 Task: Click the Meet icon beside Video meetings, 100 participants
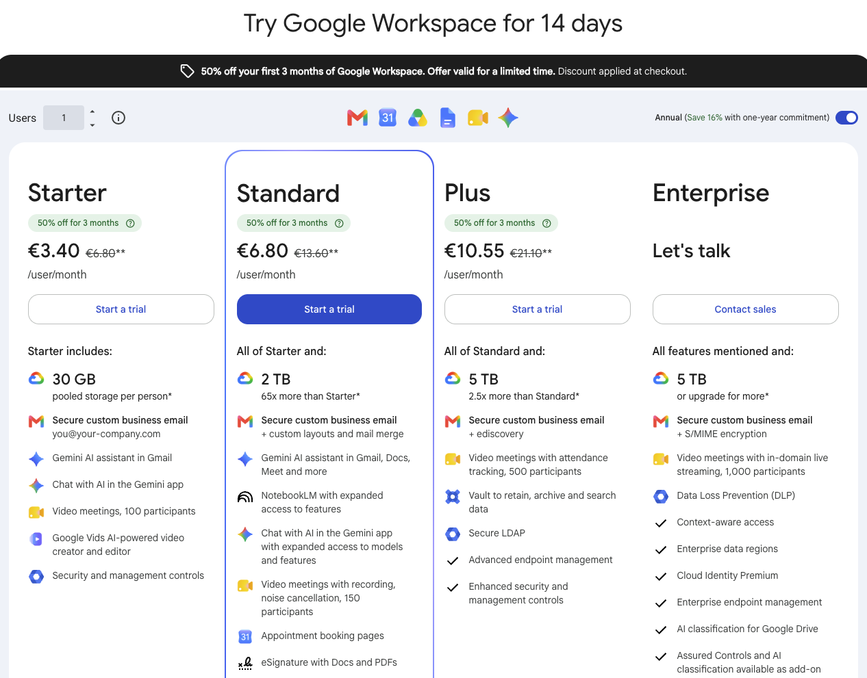tap(36, 512)
